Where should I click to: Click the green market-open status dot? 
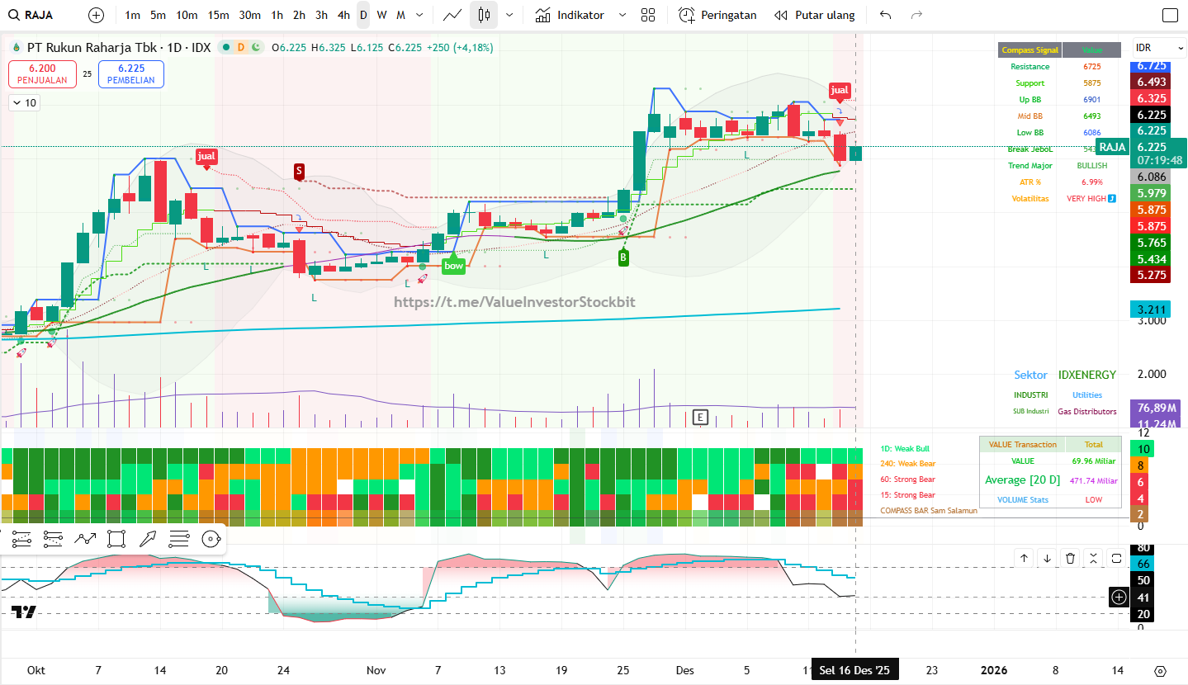tap(225, 48)
